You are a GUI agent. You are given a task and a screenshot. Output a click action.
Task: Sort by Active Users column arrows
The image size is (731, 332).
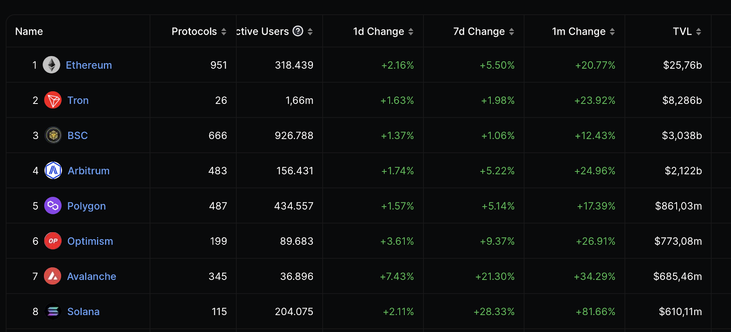pyautogui.click(x=310, y=31)
